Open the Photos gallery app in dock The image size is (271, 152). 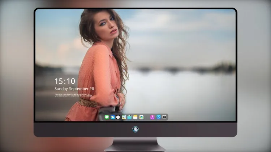(x=141, y=117)
